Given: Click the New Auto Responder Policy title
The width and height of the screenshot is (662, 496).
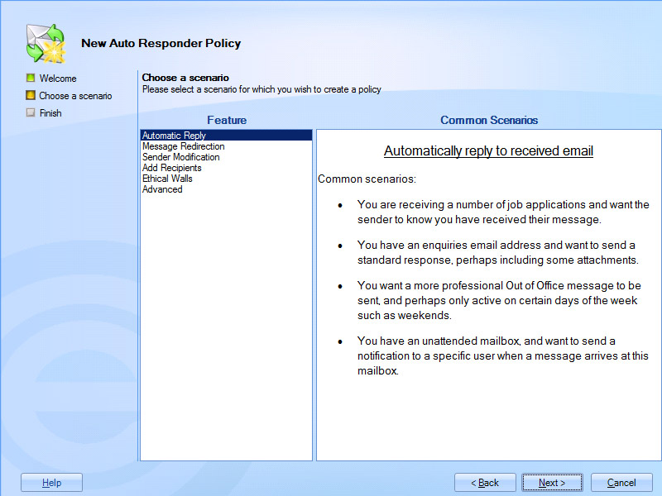Looking at the screenshot, I should point(161,43).
